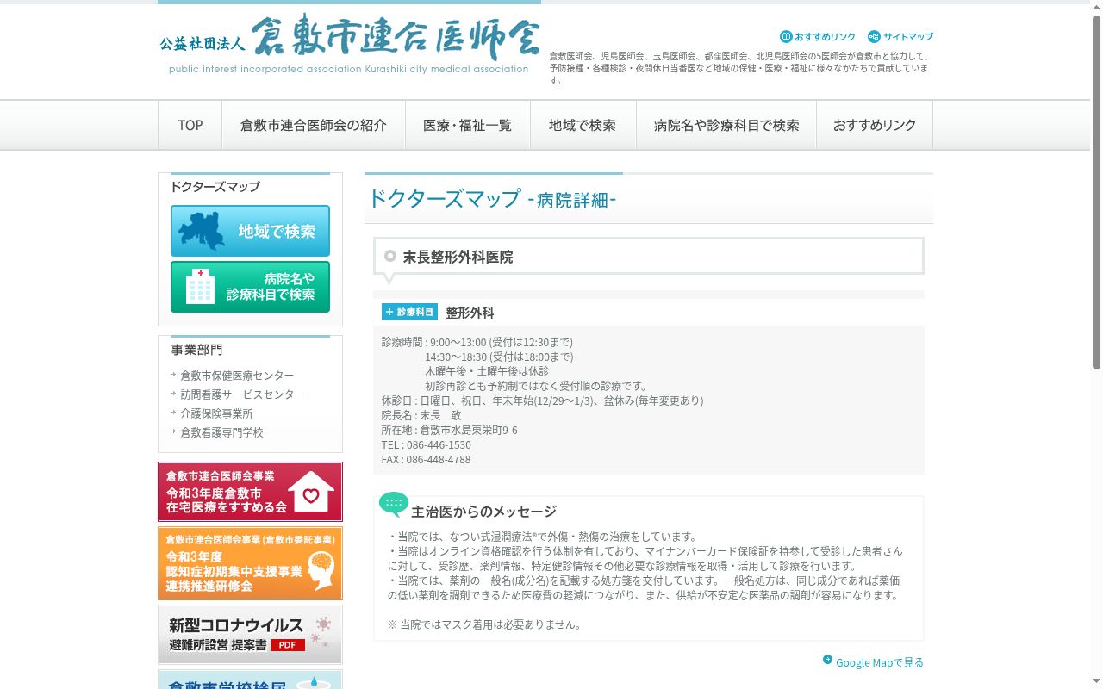Select the 整形外科 department text
The height and width of the screenshot is (689, 1103).
470,313
